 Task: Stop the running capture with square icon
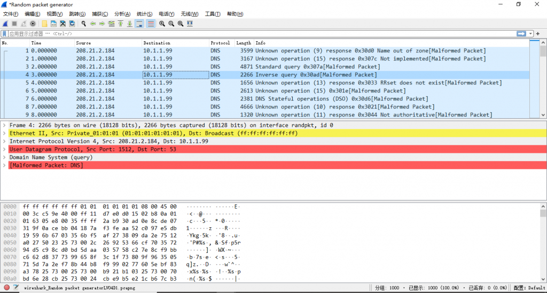tap(14, 24)
